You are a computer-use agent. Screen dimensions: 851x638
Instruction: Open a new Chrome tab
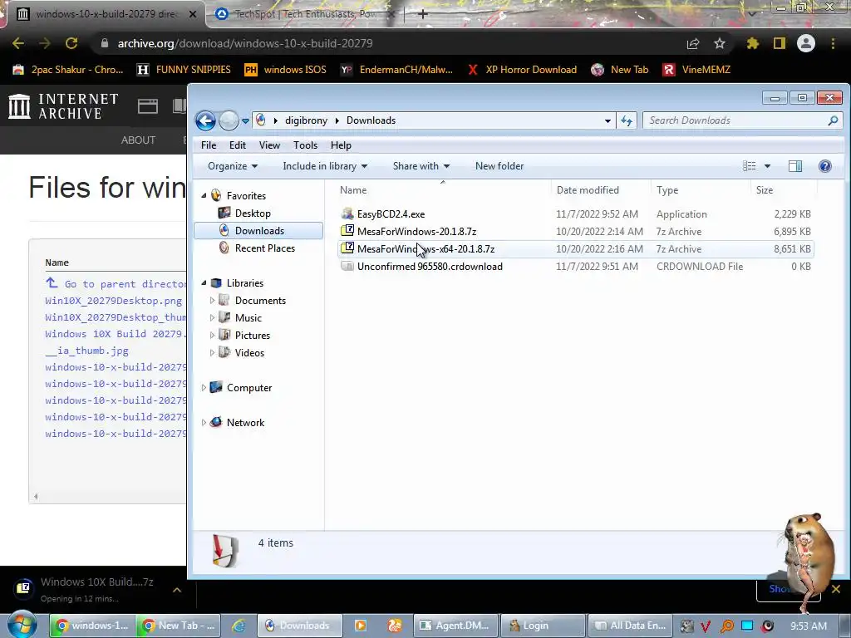coord(423,13)
